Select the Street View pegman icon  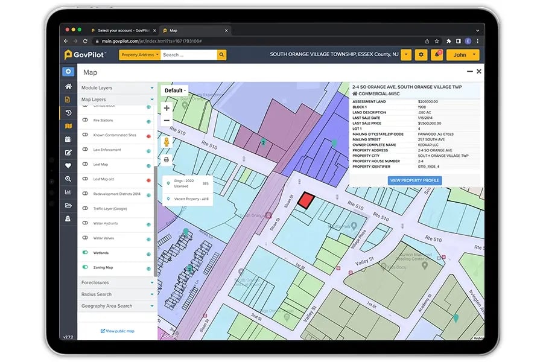click(x=167, y=142)
